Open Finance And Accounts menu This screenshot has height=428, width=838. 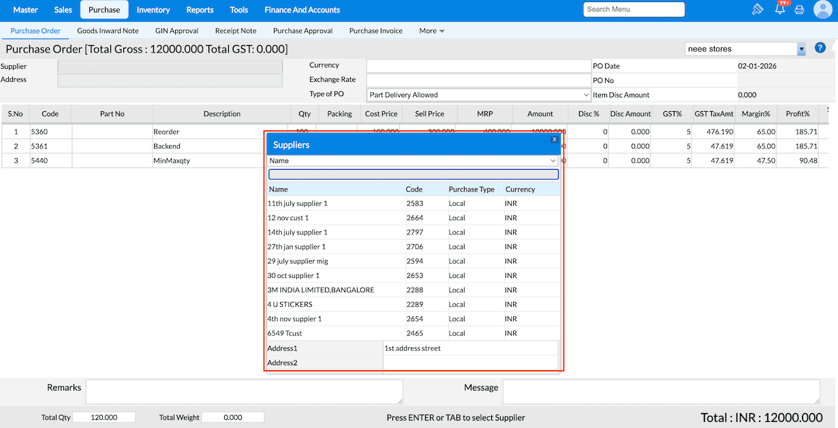302,10
